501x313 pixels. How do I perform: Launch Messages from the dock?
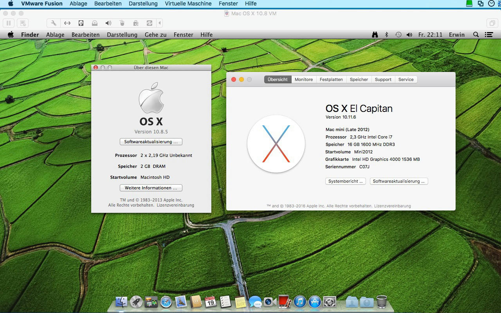(x=255, y=302)
